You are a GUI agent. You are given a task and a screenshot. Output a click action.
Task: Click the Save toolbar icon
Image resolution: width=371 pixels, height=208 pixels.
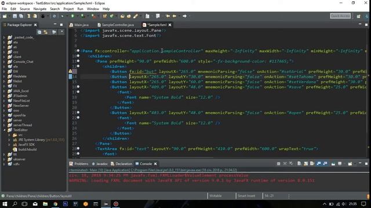point(14,16)
